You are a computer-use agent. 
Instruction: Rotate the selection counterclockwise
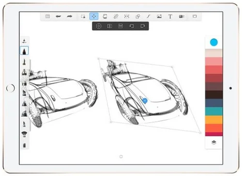(x=132, y=26)
